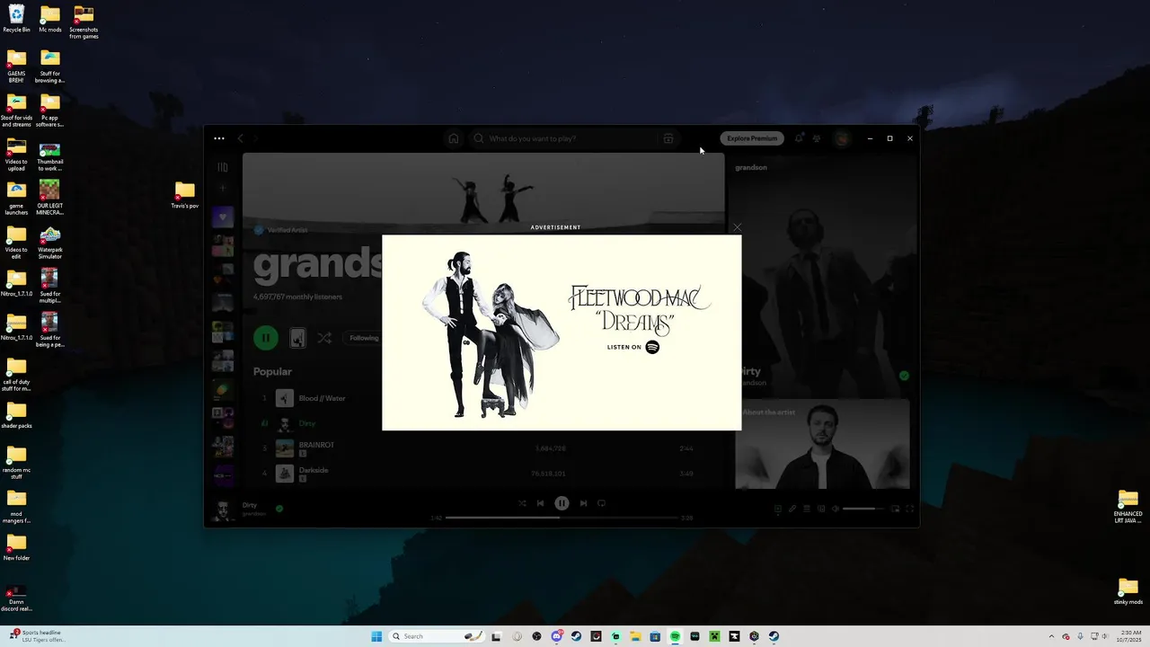Toggle shuffle beside the green pause button
The height and width of the screenshot is (647, 1150).
(324, 338)
